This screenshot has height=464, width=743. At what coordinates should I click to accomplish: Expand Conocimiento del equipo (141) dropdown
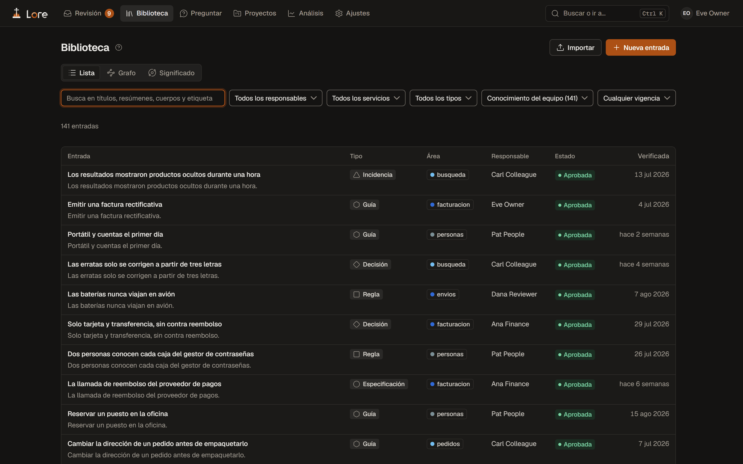tap(537, 98)
